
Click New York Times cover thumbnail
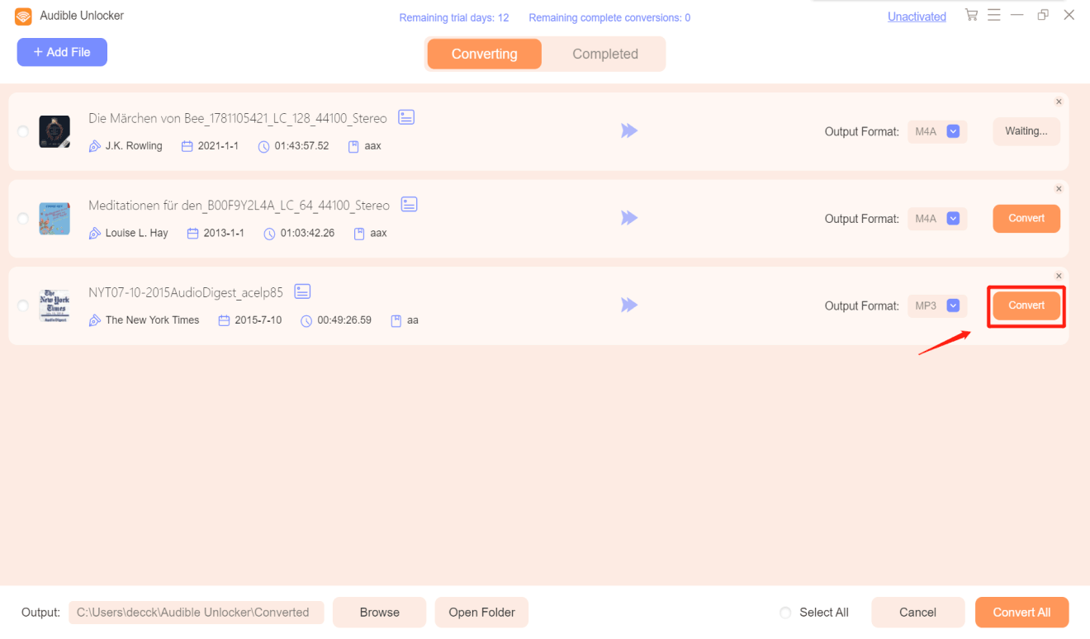(x=54, y=305)
